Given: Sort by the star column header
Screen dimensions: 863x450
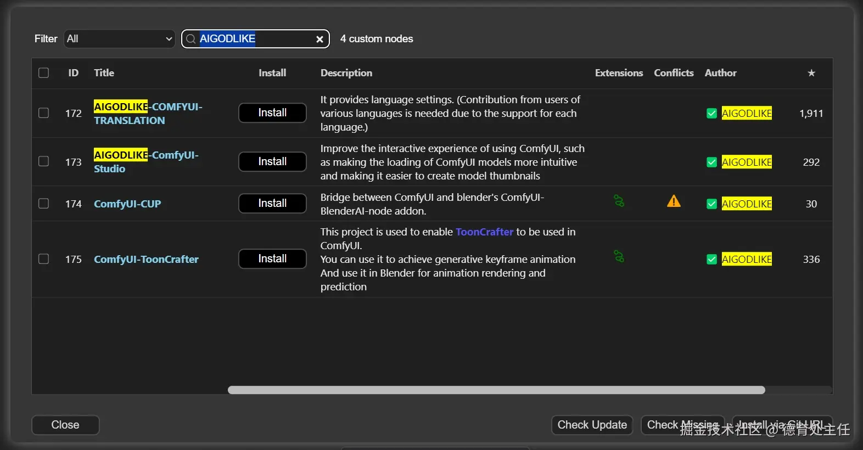Looking at the screenshot, I should [811, 73].
